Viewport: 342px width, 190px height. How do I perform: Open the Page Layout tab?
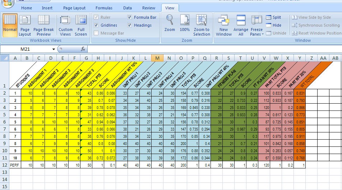(x=74, y=8)
